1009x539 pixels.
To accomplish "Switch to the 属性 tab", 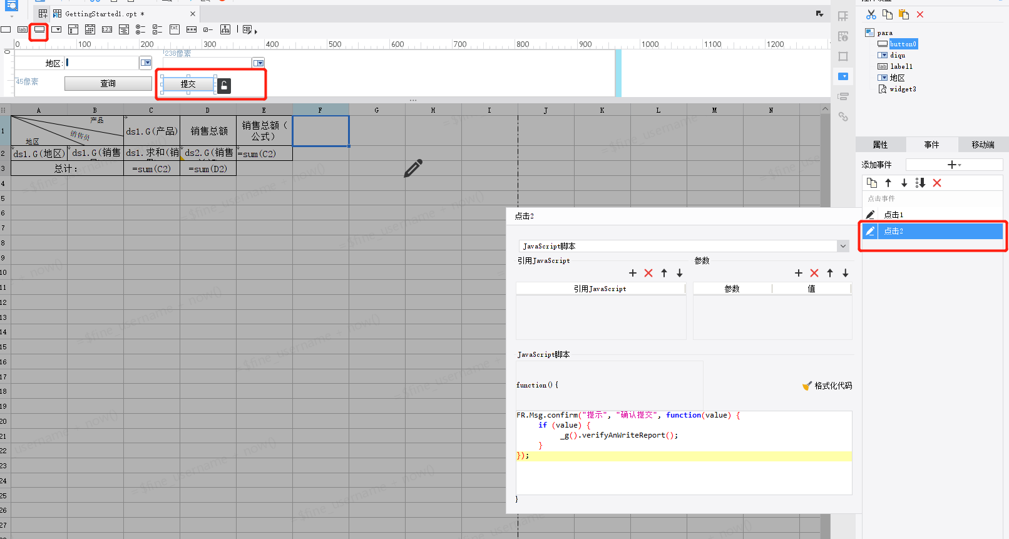I will pos(880,145).
